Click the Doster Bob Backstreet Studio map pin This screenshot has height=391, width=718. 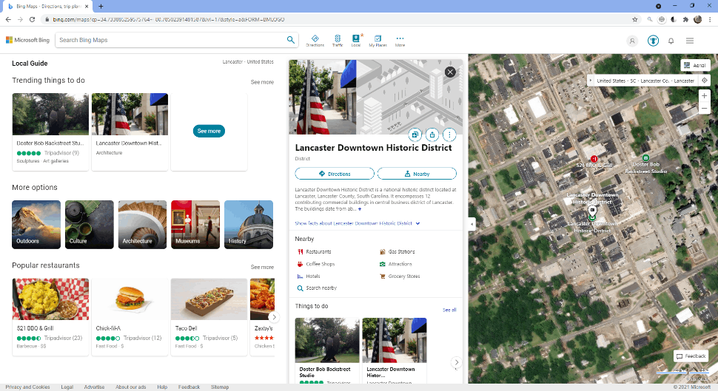645,157
